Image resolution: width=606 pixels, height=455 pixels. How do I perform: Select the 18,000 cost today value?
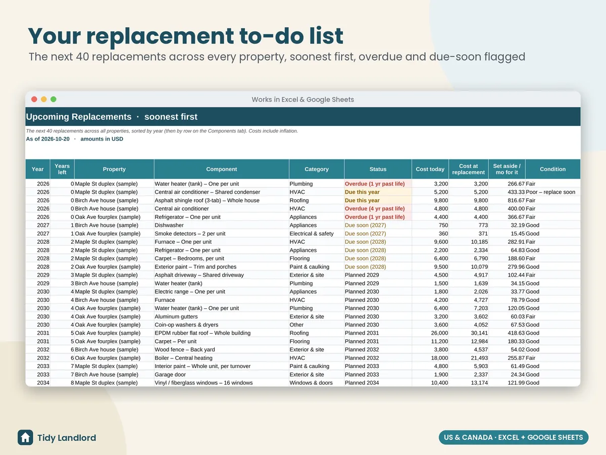(x=430, y=358)
